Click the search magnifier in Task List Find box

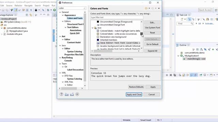pyautogui.click(x=192, y=23)
